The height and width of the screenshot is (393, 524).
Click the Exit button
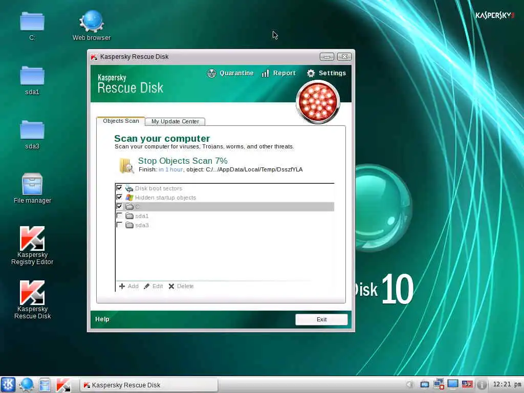[x=321, y=319]
